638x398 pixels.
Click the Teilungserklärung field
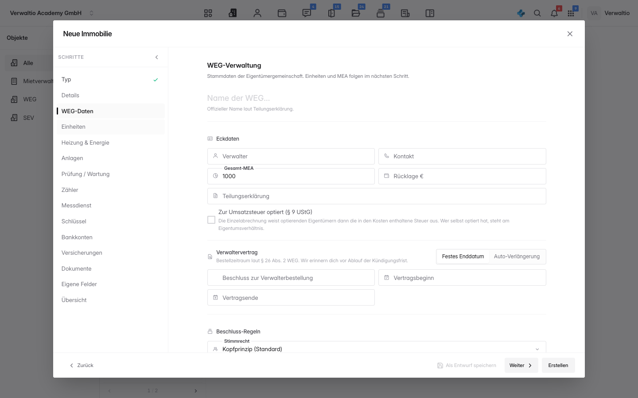coord(377,196)
